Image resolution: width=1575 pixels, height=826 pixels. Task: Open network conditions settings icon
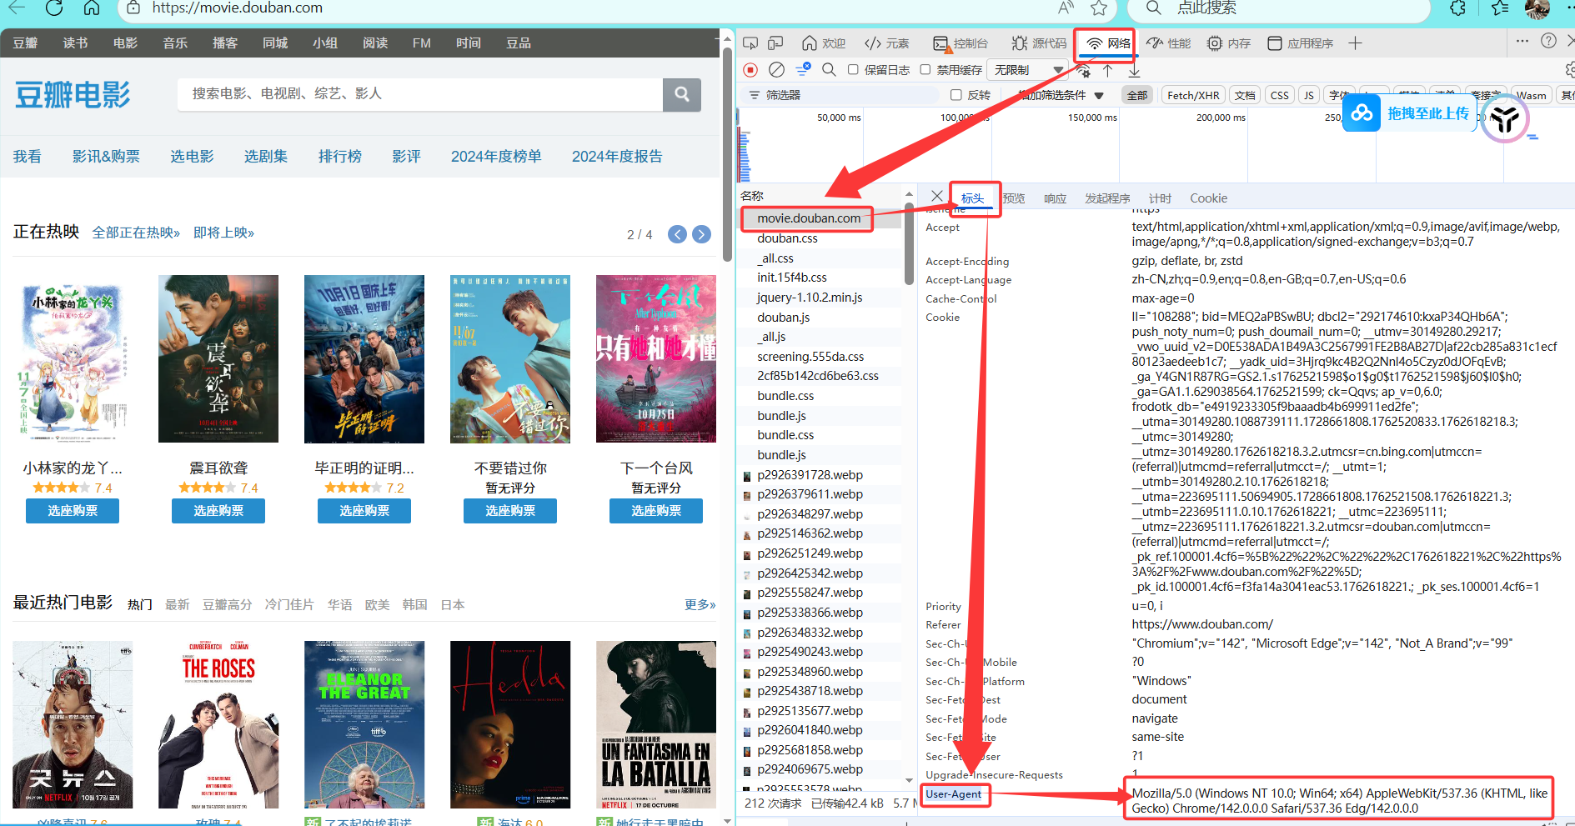[1083, 71]
